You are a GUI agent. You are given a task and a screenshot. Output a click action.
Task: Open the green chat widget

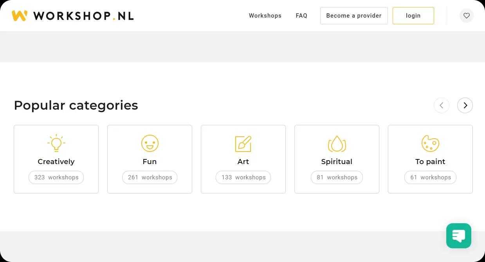point(458,236)
